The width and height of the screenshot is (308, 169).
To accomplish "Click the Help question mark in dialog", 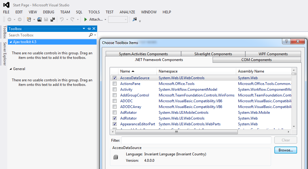I will (286, 41).
